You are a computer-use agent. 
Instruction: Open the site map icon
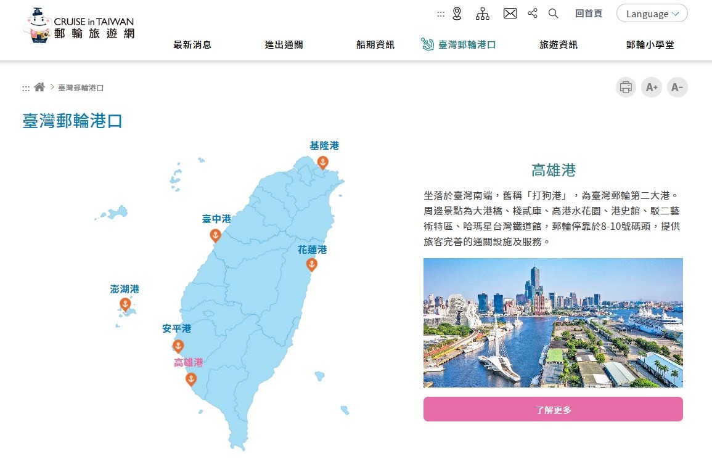click(483, 12)
